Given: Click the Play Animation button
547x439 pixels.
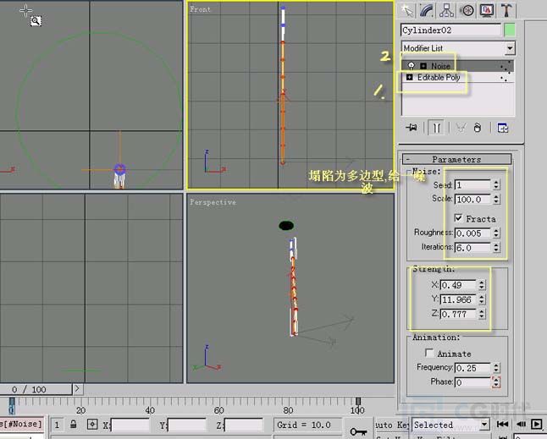Looking at the screenshot, I should 537,425.
